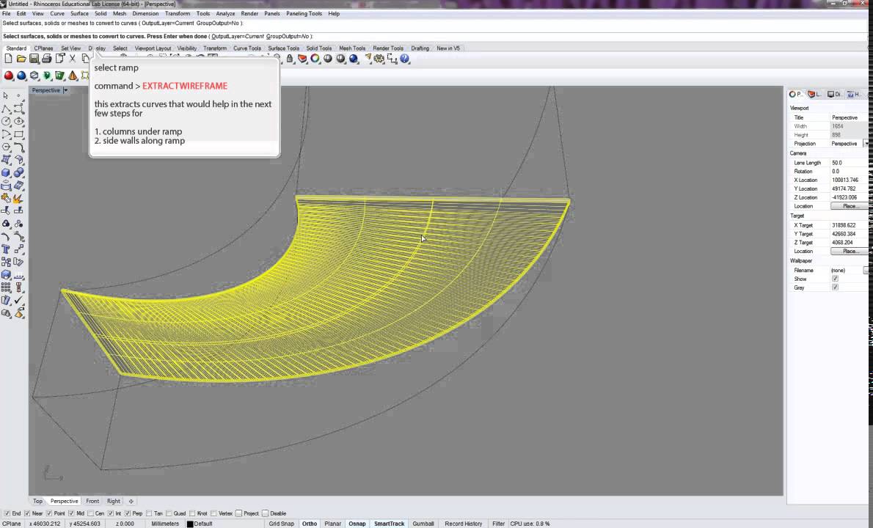The image size is (873, 528).
Task: Select the blue Box solid tool
Action: (6, 172)
